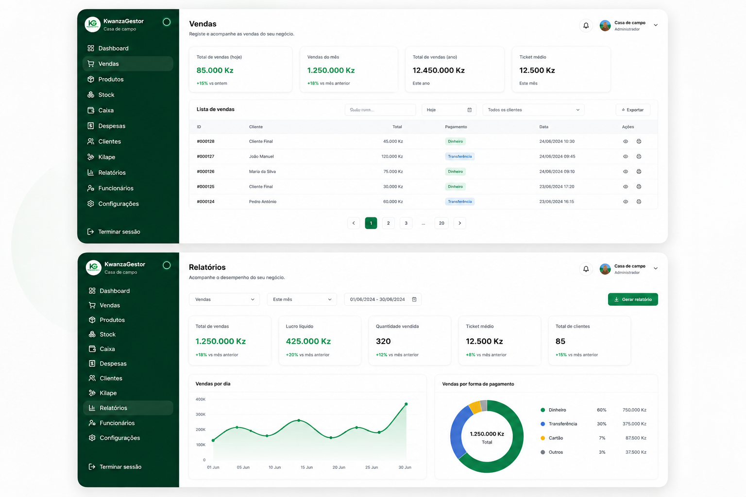
Task: Select Funcionários in the lower sidebar
Action: (128, 423)
